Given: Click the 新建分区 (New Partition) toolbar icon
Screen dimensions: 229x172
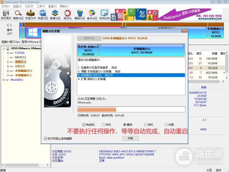Looking at the screenshot, I should point(55,15).
